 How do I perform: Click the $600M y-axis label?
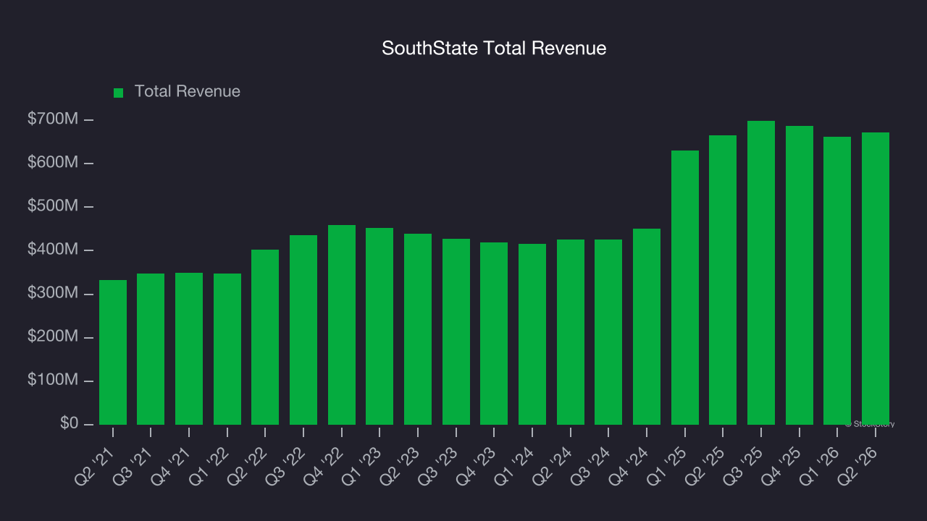pos(52,163)
